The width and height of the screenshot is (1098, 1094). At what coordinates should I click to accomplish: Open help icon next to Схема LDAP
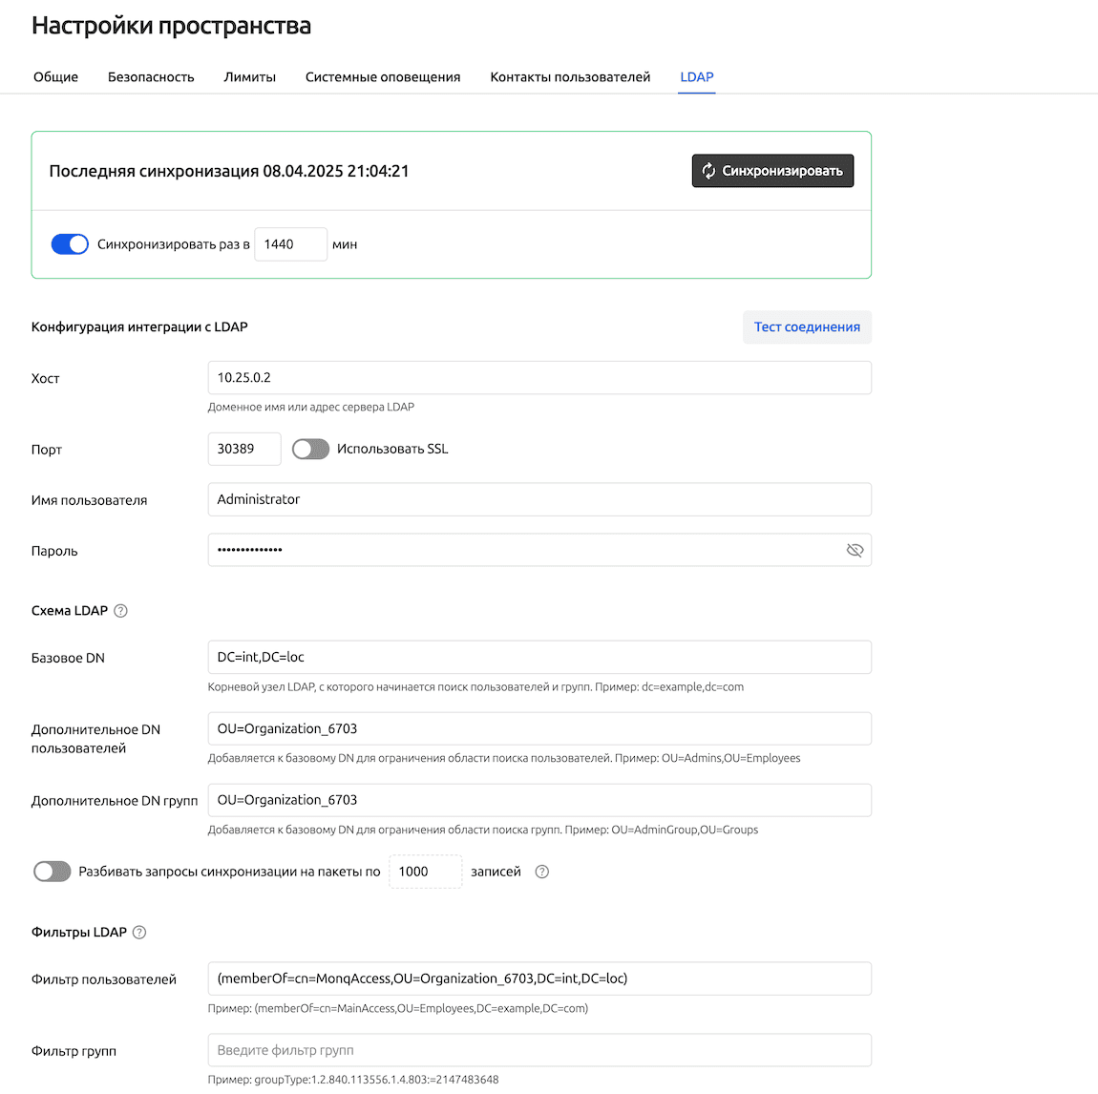pos(120,611)
